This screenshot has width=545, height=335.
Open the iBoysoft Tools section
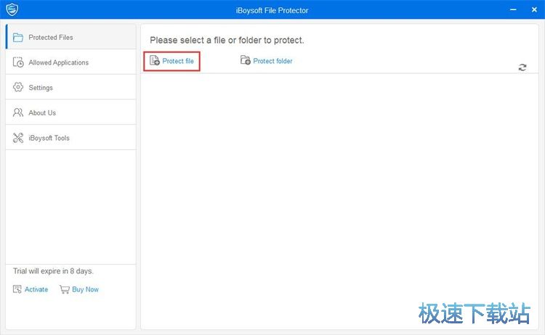(x=71, y=138)
